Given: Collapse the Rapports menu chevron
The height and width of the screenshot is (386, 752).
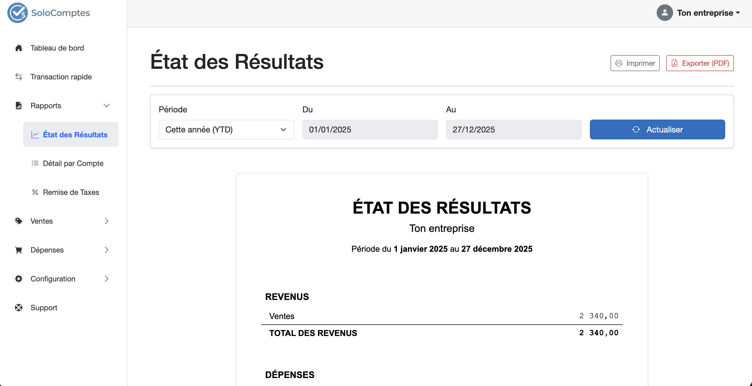Looking at the screenshot, I should coord(106,106).
